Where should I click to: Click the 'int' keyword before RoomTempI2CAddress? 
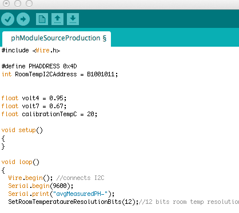click(7, 74)
